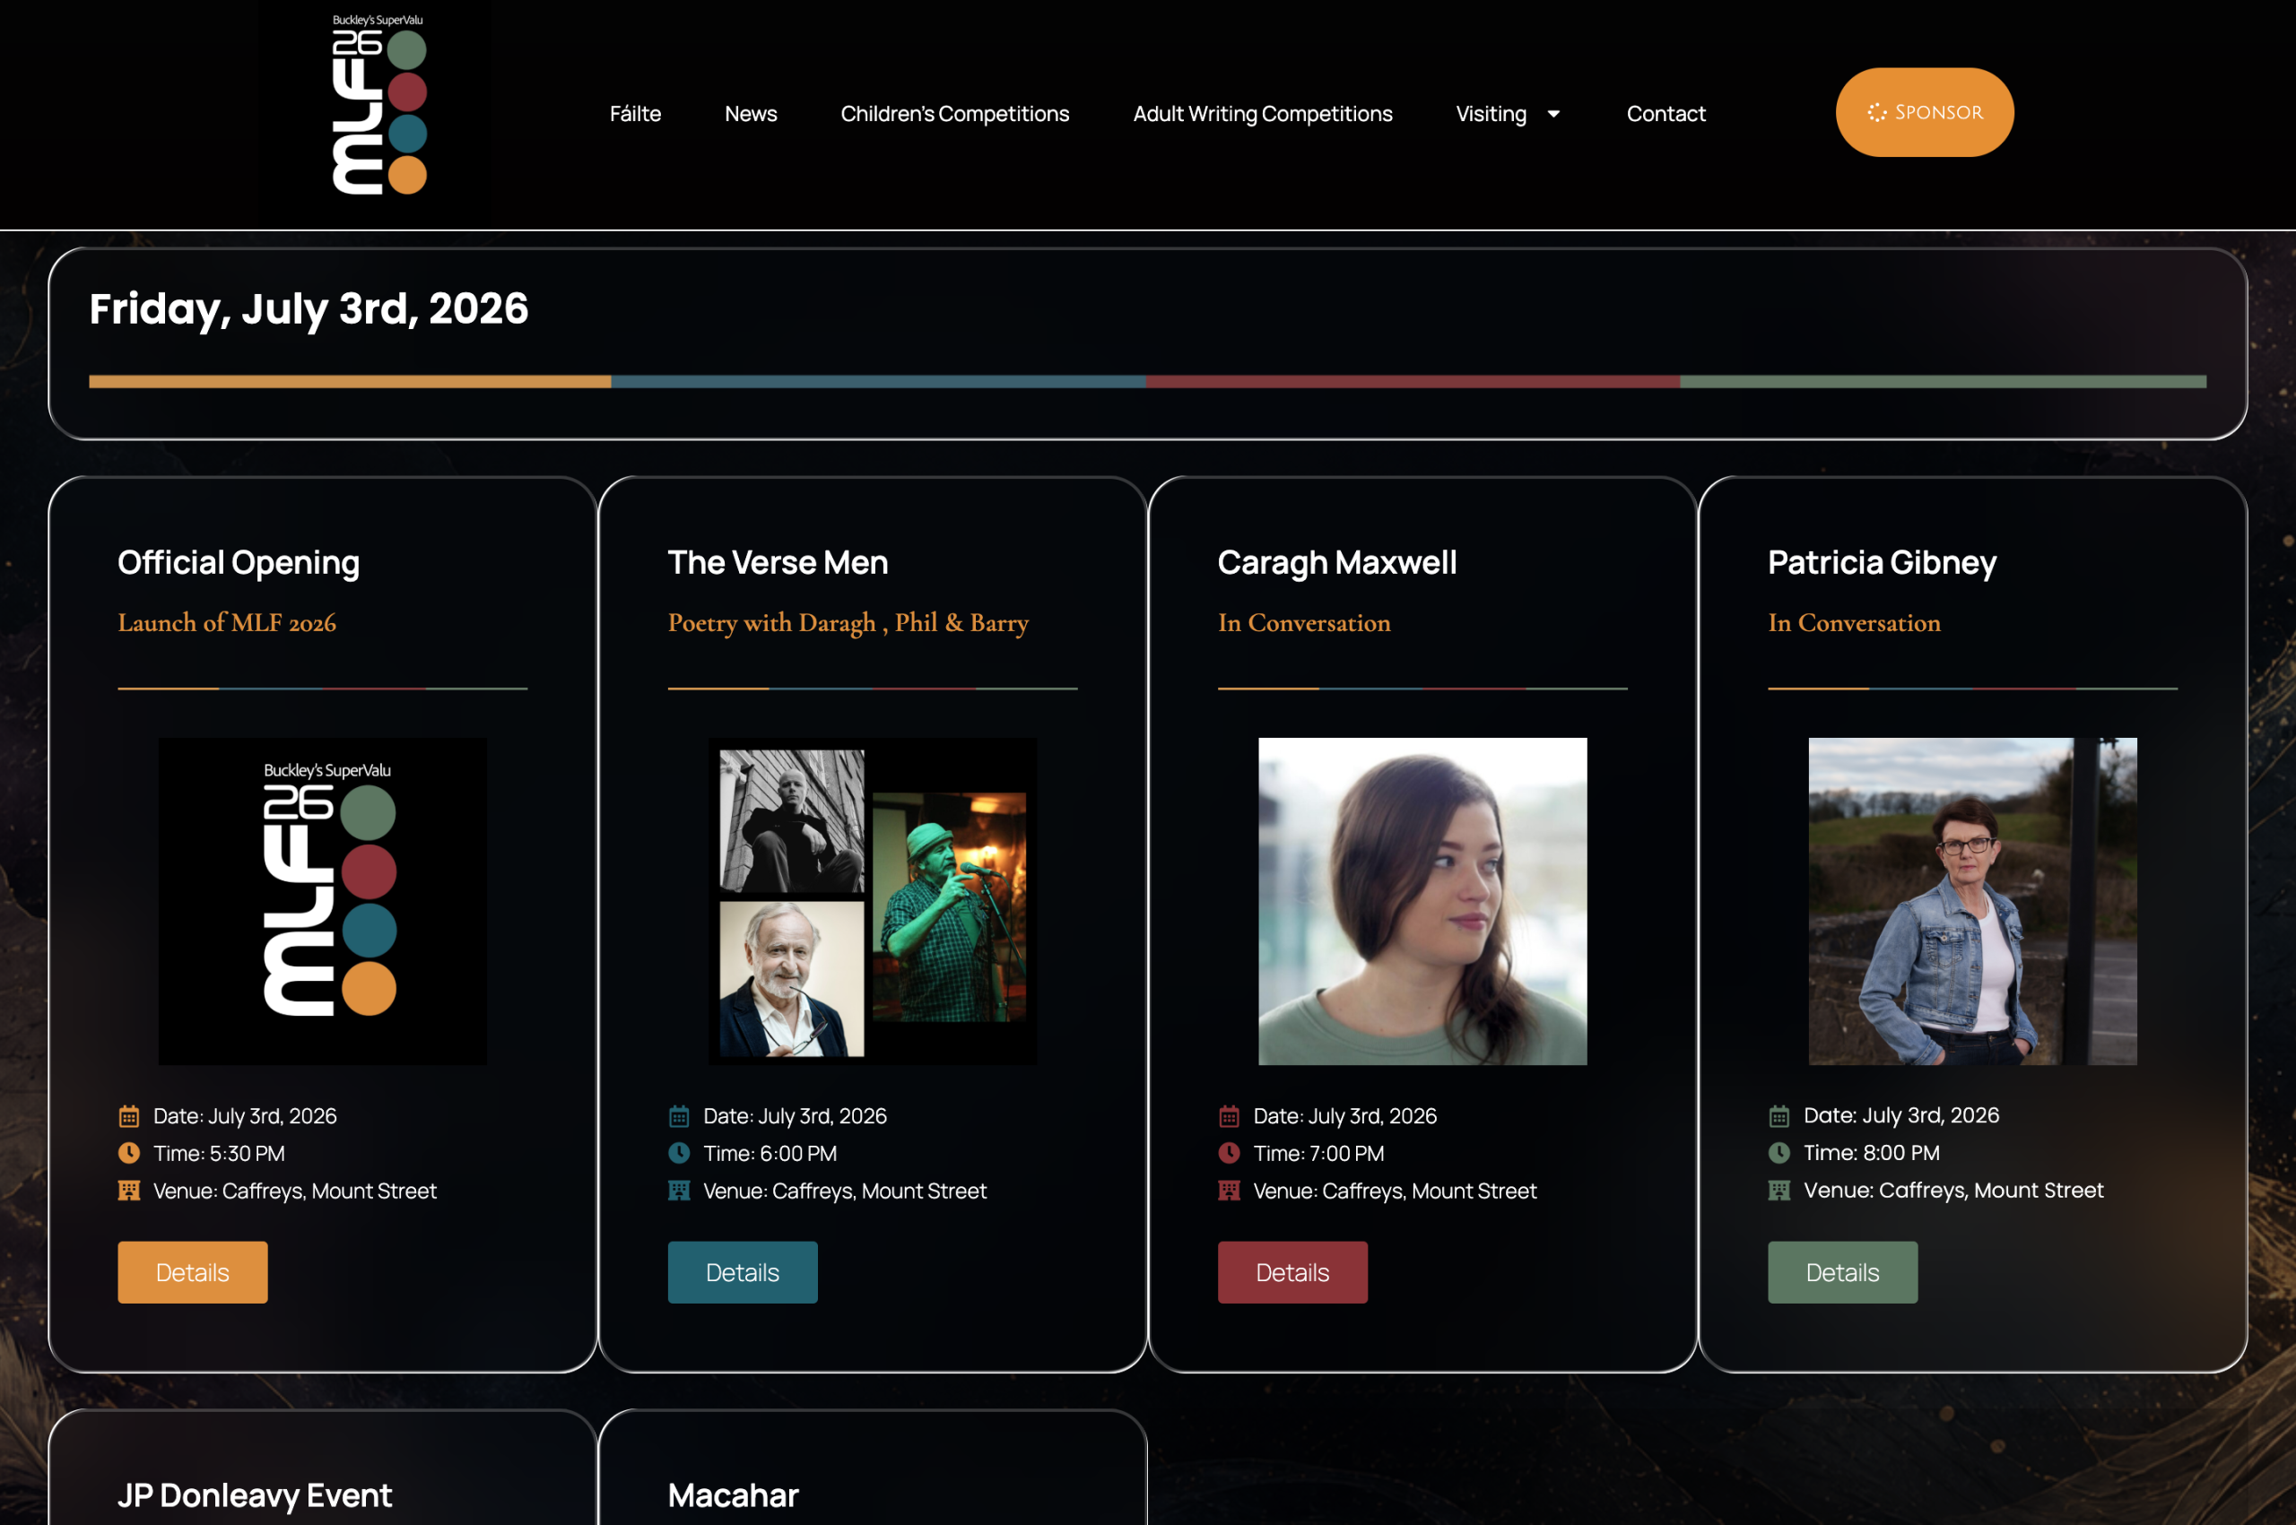Click 'Poetry with Daragh , Phil & Barry' subtitle
The image size is (2296, 1525).
coord(848,622)
